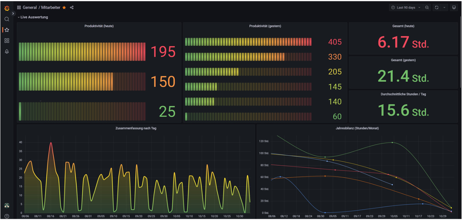Open the Last 90 days time picker

[405, 8]
